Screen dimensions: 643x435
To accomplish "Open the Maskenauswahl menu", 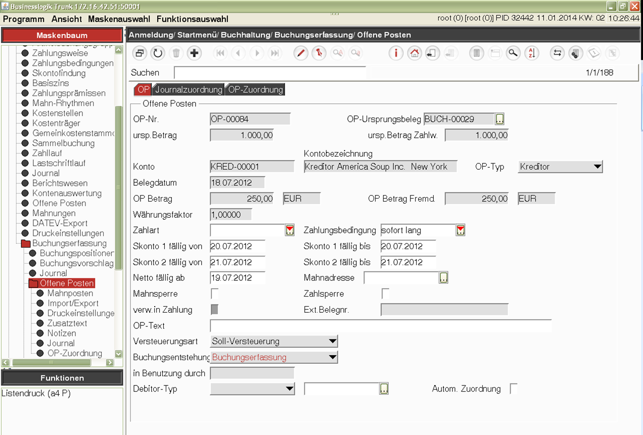I will click(119, 19).
